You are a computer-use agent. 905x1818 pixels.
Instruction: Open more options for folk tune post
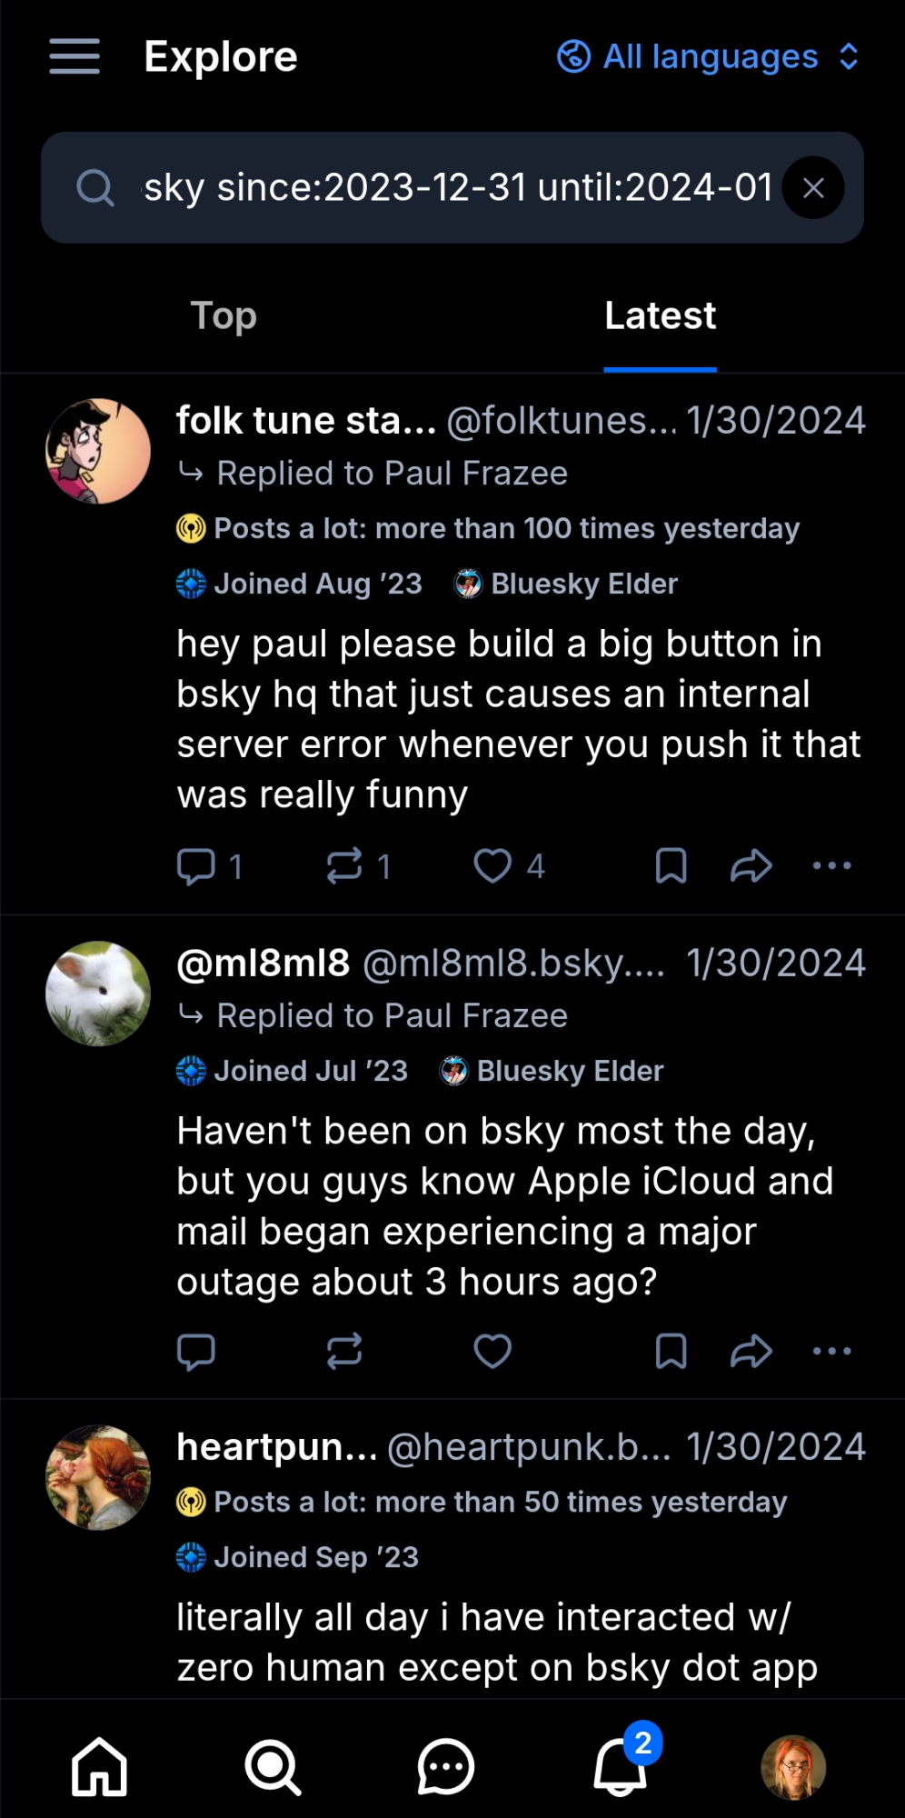(831, 866)
